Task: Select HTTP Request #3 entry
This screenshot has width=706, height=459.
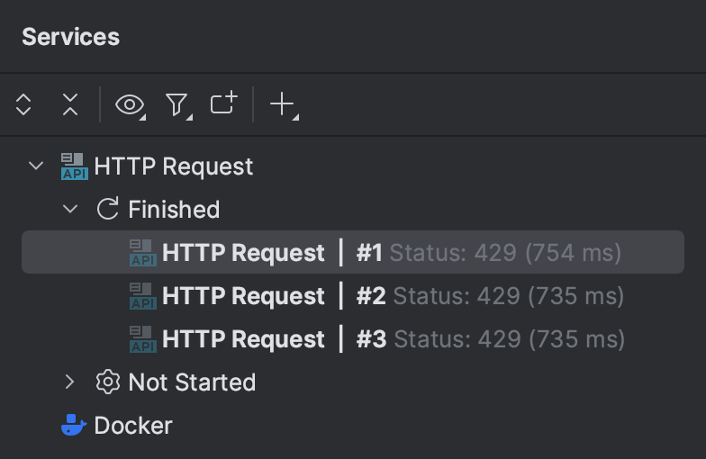Action: tap(393, 339)
